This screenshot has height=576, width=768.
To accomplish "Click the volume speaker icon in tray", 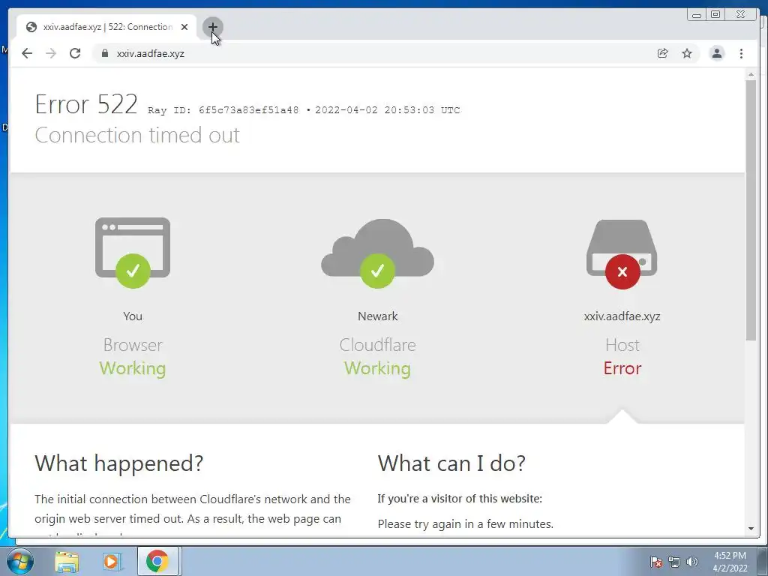I will 692,562.
